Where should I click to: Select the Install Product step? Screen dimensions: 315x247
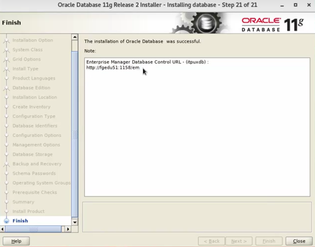pyautogui.click(x=28, y=211)
